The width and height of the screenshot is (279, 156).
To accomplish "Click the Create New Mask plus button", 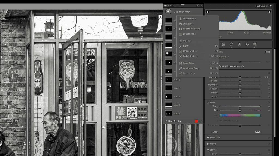I will [168, 11].
